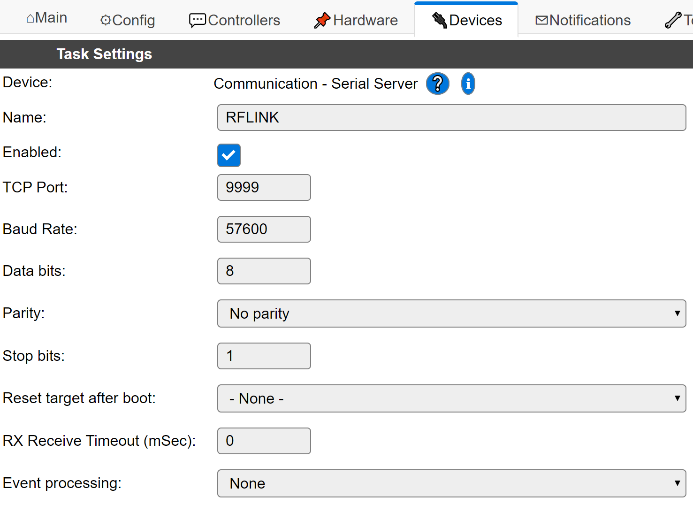Go to the Controllers tab
693x512 pixels.
coord(234,20)
